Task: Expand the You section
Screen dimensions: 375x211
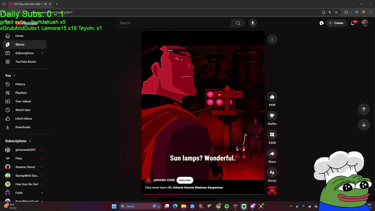Action: [10, 76]
